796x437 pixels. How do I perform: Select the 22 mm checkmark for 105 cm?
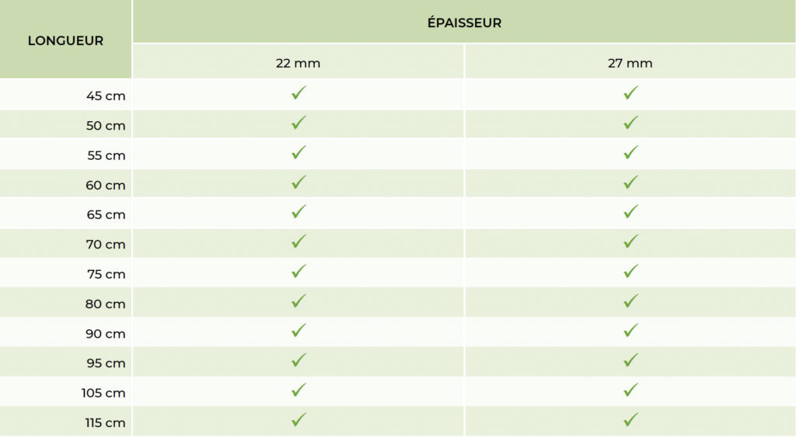[298, 390]
